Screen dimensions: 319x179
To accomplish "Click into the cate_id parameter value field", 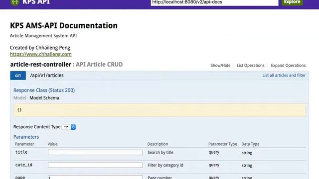I will (95, 165).
